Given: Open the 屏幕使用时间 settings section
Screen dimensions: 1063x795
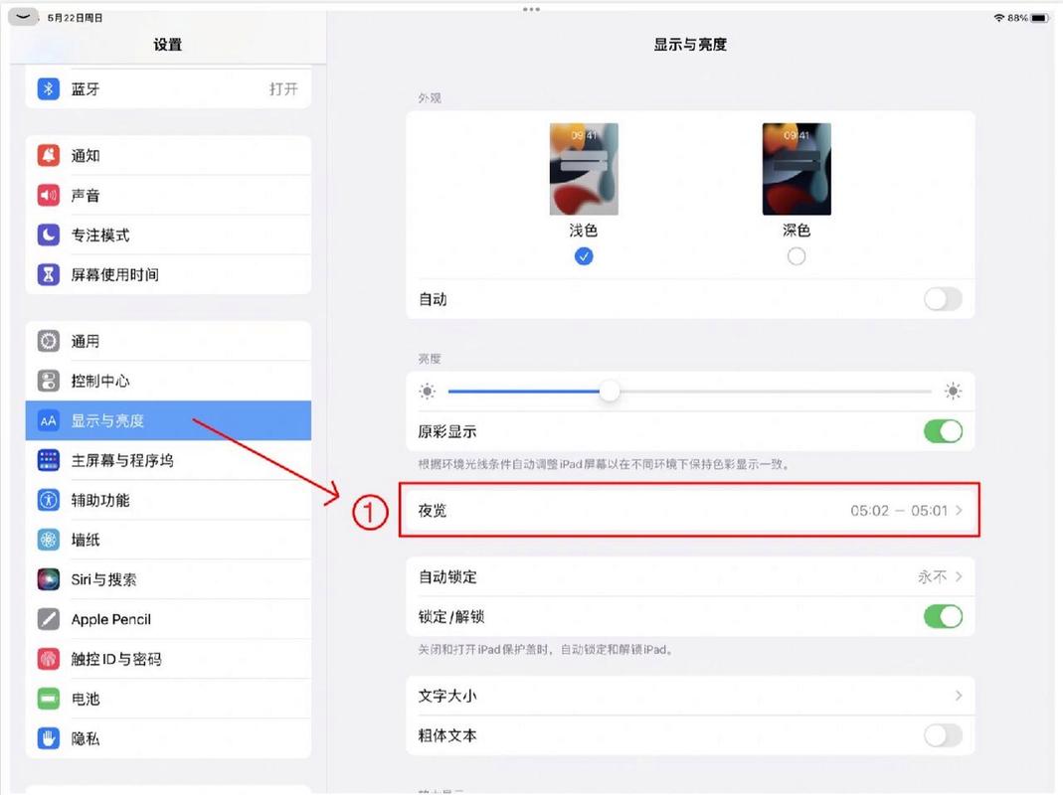Looking at the screenshot, I should [x=168, y=274].
